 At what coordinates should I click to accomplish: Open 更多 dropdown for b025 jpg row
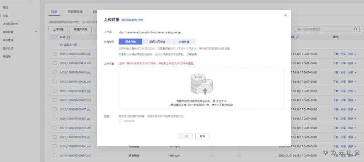352,54
